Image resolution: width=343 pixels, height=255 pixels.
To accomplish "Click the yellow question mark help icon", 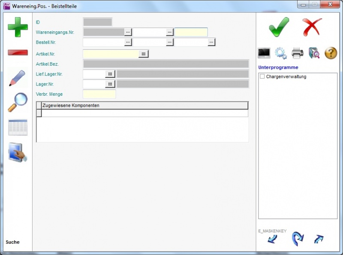I will (331, 53).
